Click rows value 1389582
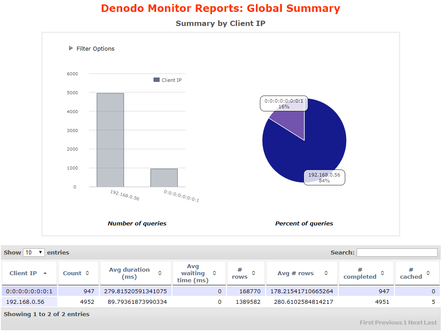The width and height of the screenshot is (442, 332). [248, 302]
